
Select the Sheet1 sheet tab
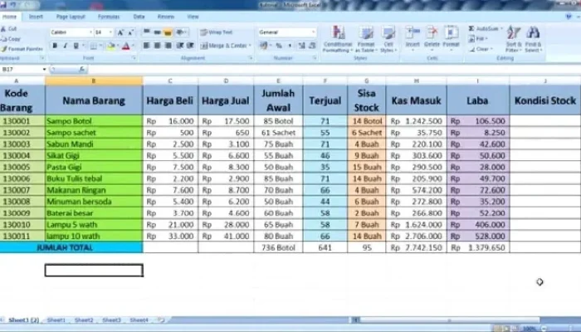click(x=56, y=320)
